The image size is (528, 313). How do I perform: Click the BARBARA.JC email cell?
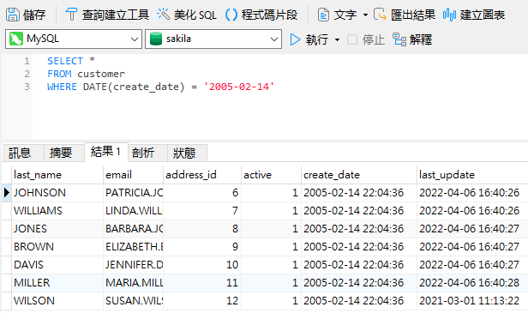tap(133, 229)
